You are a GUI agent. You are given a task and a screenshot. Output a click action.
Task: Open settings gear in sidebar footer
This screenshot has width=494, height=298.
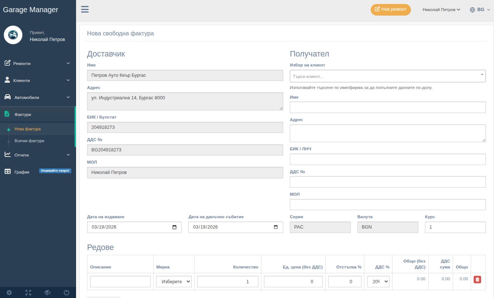coord(9,292)
